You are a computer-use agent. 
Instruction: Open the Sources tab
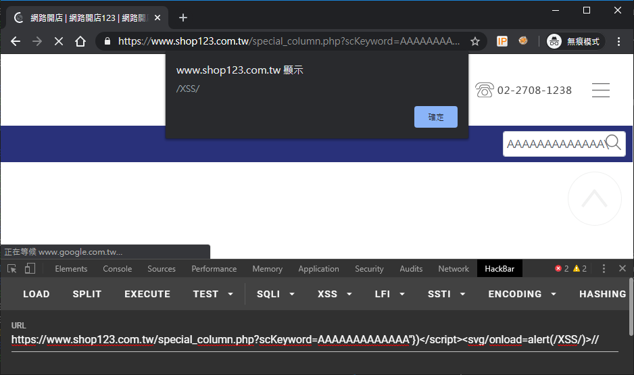[x=162, y=269]
